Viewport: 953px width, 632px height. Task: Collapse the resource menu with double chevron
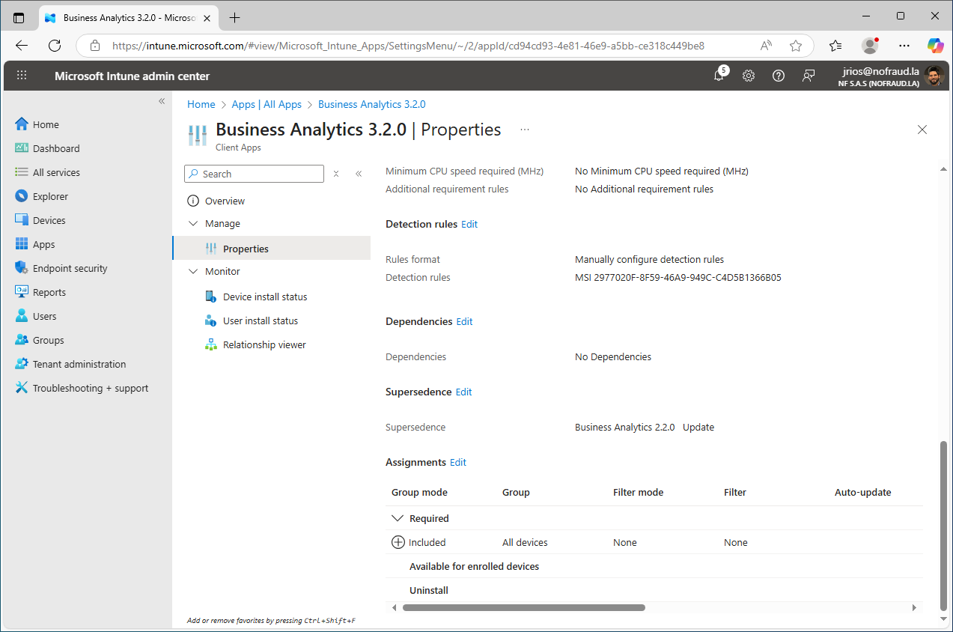point(359,174)
